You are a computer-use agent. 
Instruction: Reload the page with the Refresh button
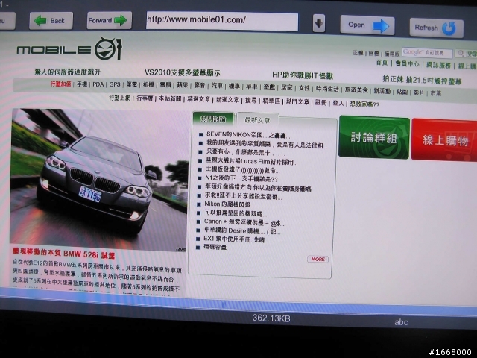[x=437, y=28]
